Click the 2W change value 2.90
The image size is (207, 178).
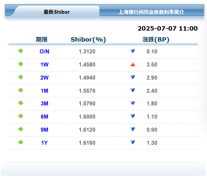tap(152, 78)
